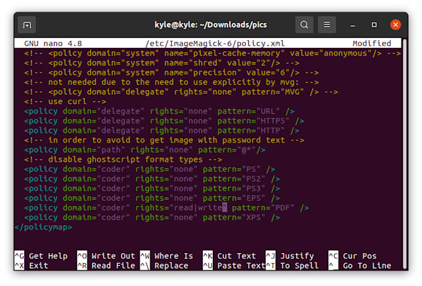
Task: Click the ^R Read File shortcut
Action: click(x=106, y=266)
